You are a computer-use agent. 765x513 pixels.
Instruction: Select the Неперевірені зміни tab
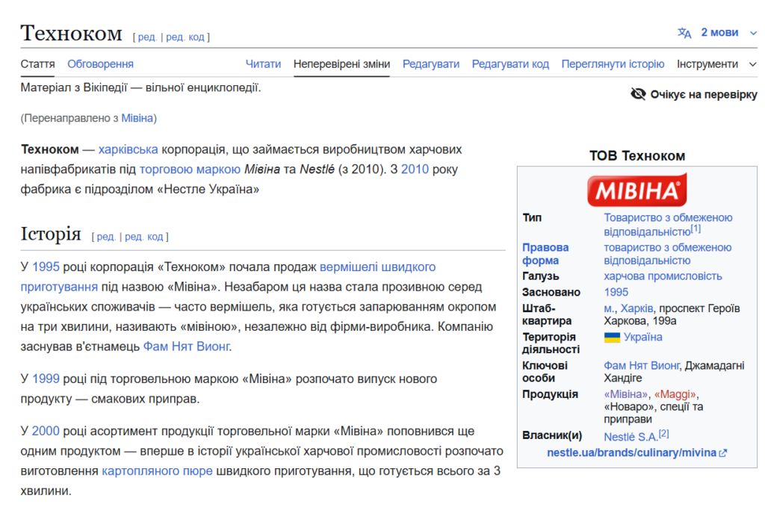[341, 64]
